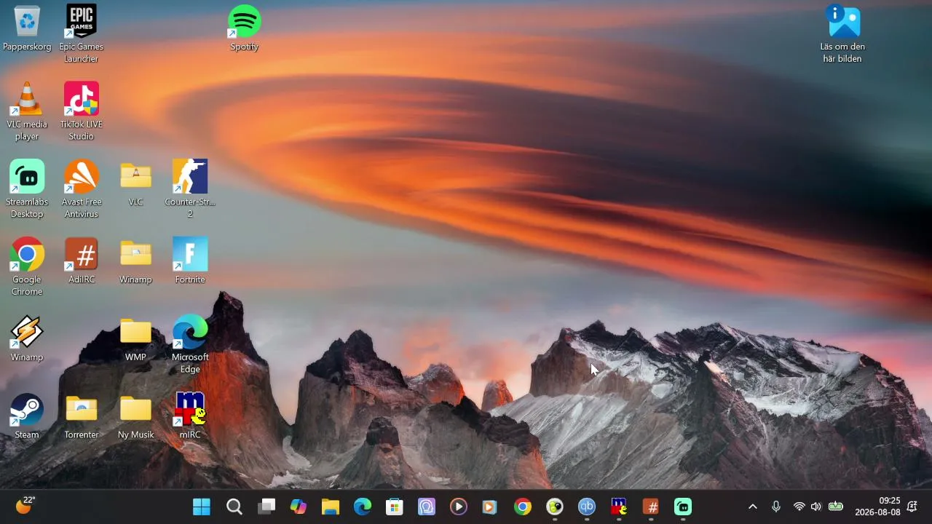Open the Windows Start menu
The width and height of the screenshot is (932, 524).
click(x=202, y=507)
